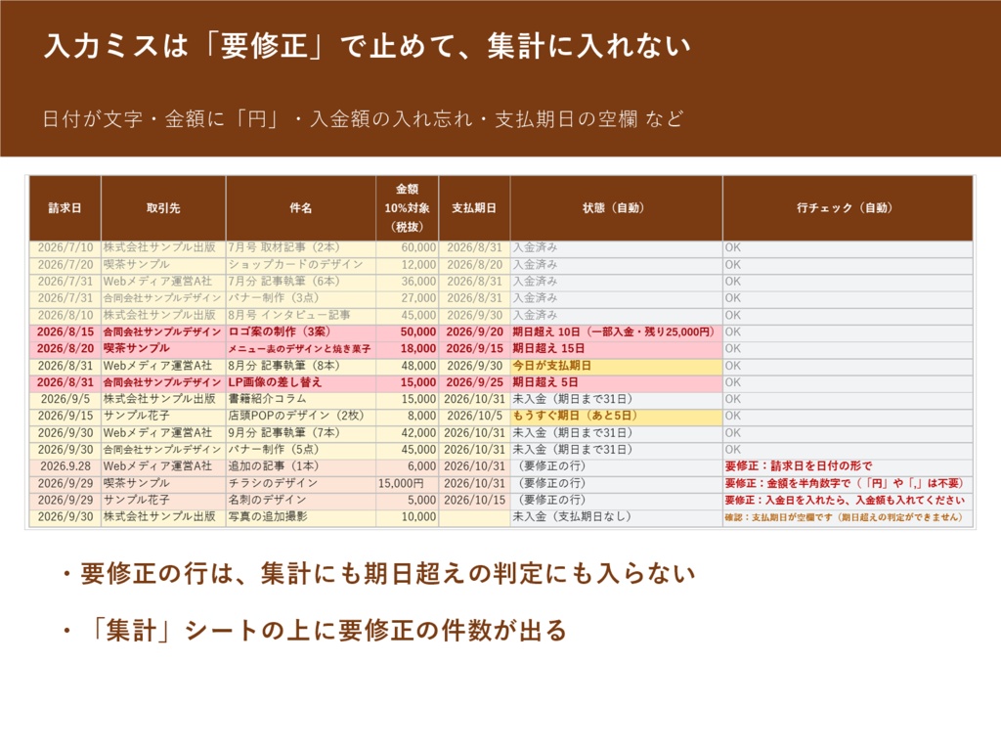This screenshot has height=751, width=1001.
Task: Click the status 期日超え 10日（一部入金・残り25,000円）
Action: click(x=616, y=332)
